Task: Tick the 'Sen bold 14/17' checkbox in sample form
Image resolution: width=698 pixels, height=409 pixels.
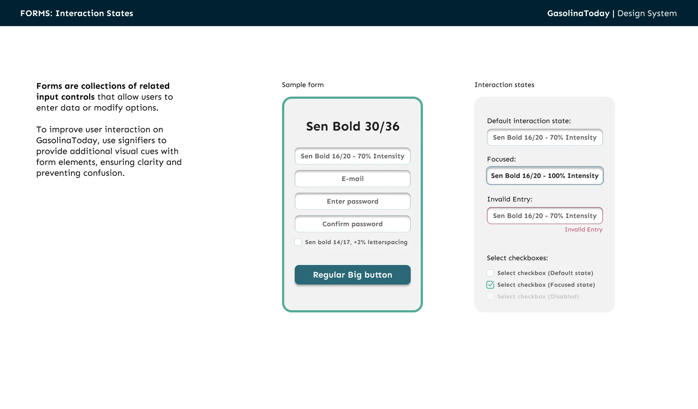Action: pos(298,242)
